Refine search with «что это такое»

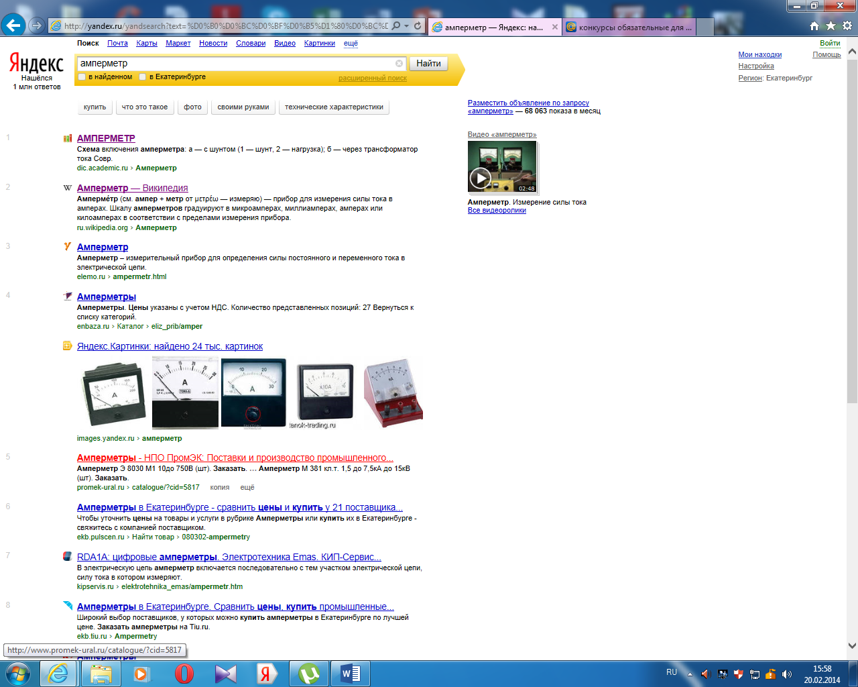(x=145, y=107)
